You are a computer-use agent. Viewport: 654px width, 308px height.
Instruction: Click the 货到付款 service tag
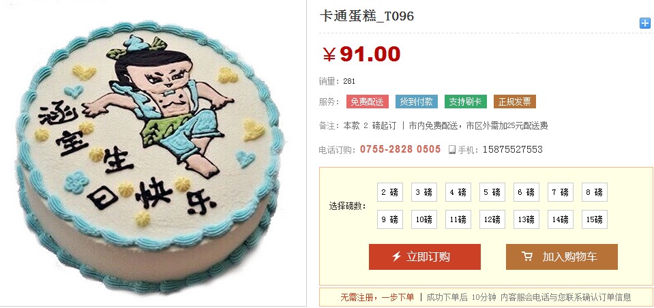(x=416, y=102)
